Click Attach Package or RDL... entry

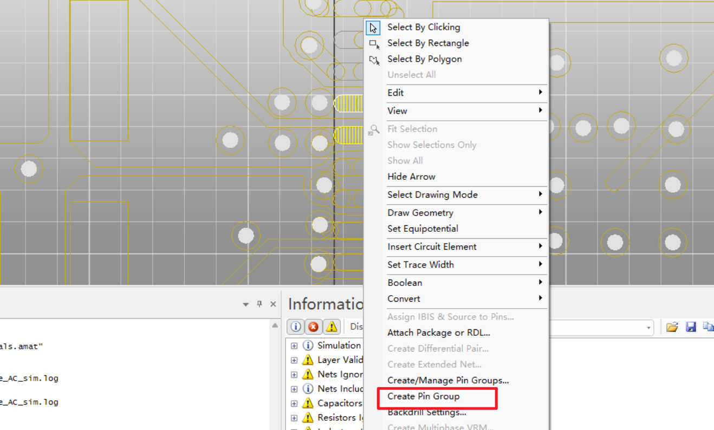click(456, 333)
